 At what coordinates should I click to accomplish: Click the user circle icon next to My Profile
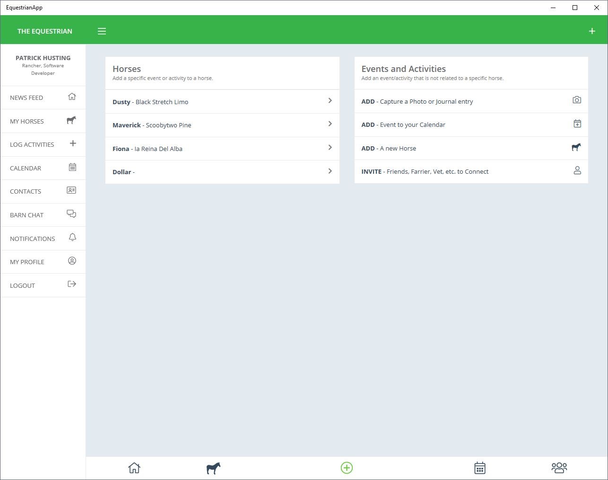[72, 261]
